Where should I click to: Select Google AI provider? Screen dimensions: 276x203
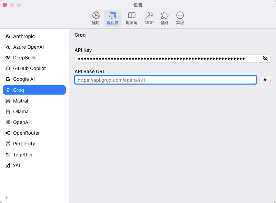click(x=24, y=79)
